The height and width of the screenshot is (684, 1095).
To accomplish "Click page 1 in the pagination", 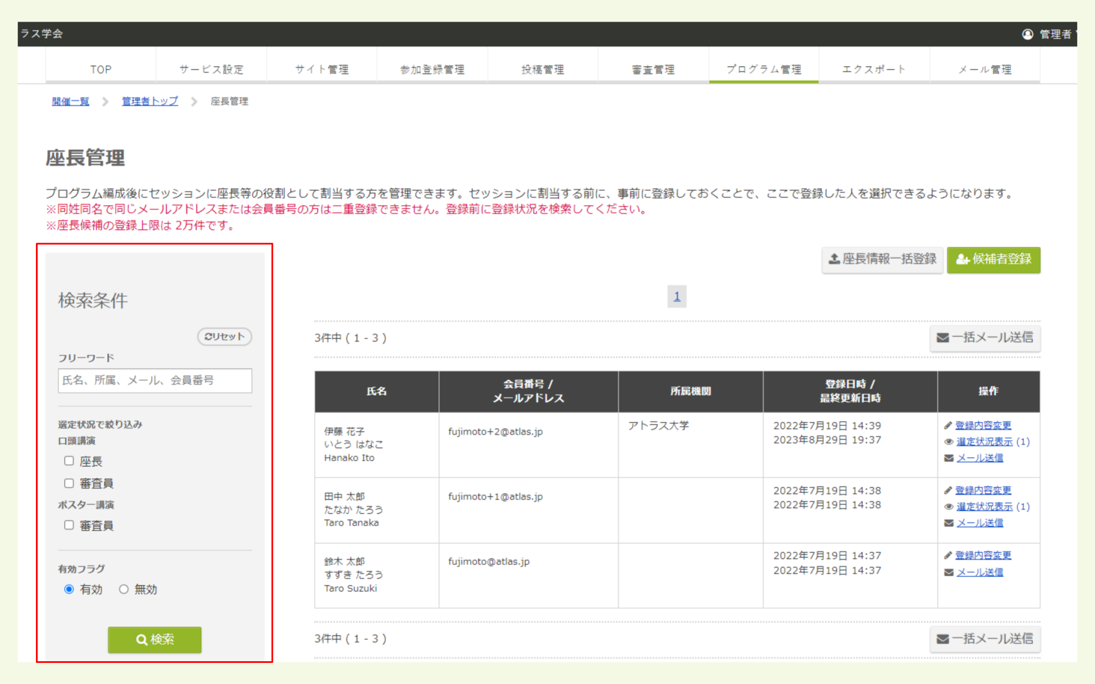I will tap(676, 296).
